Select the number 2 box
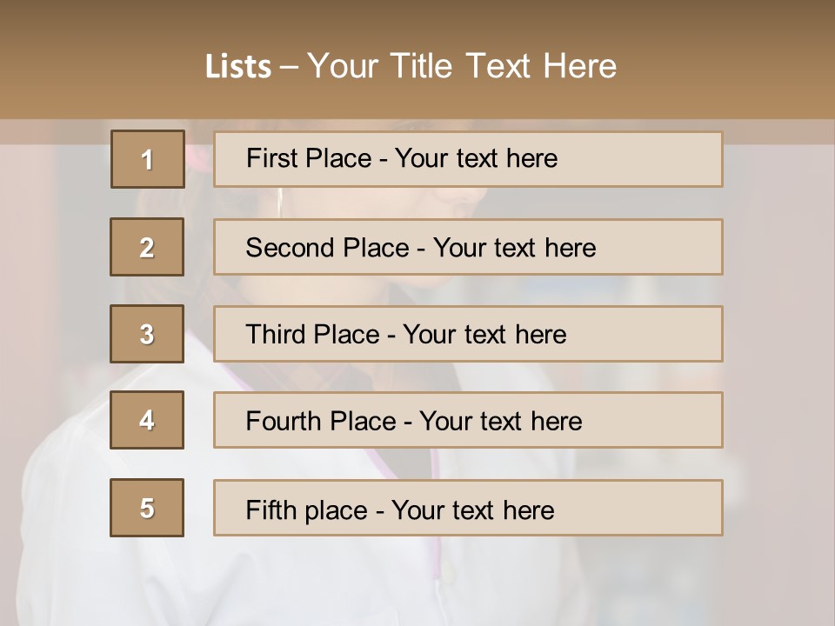The image size is (835, 626). [x=147, y=247]
